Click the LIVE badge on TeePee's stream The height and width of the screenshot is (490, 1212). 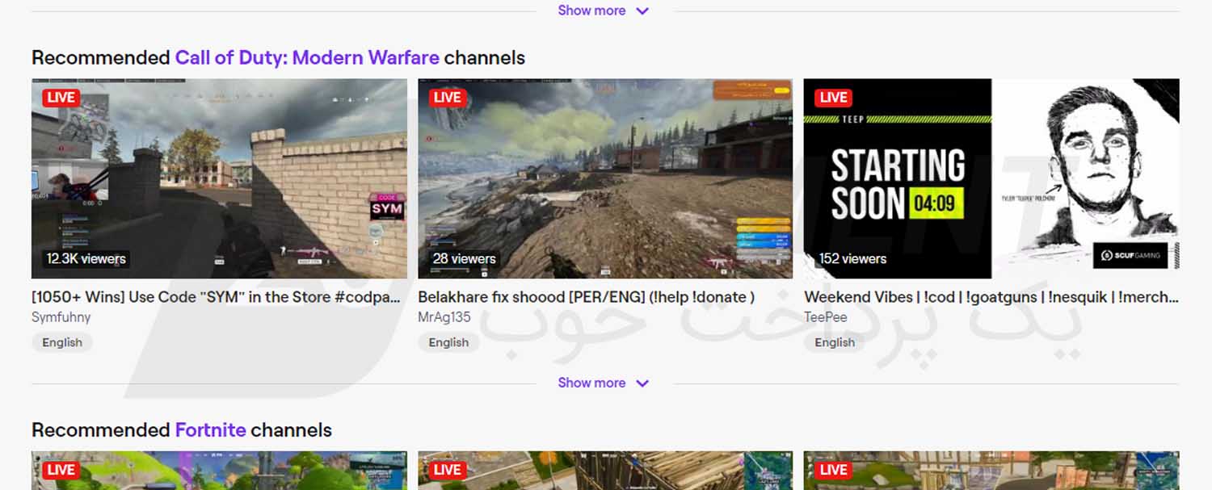pyautogui.click(x=833, y=98)
